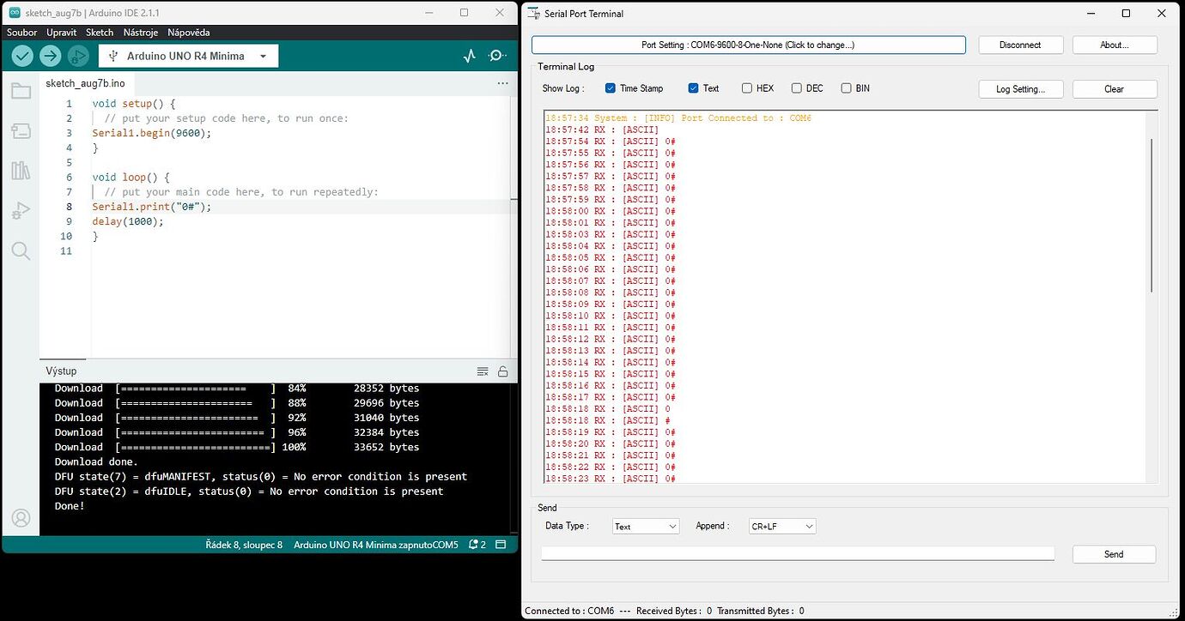Open the Append CR+LF dropdown

782,527
